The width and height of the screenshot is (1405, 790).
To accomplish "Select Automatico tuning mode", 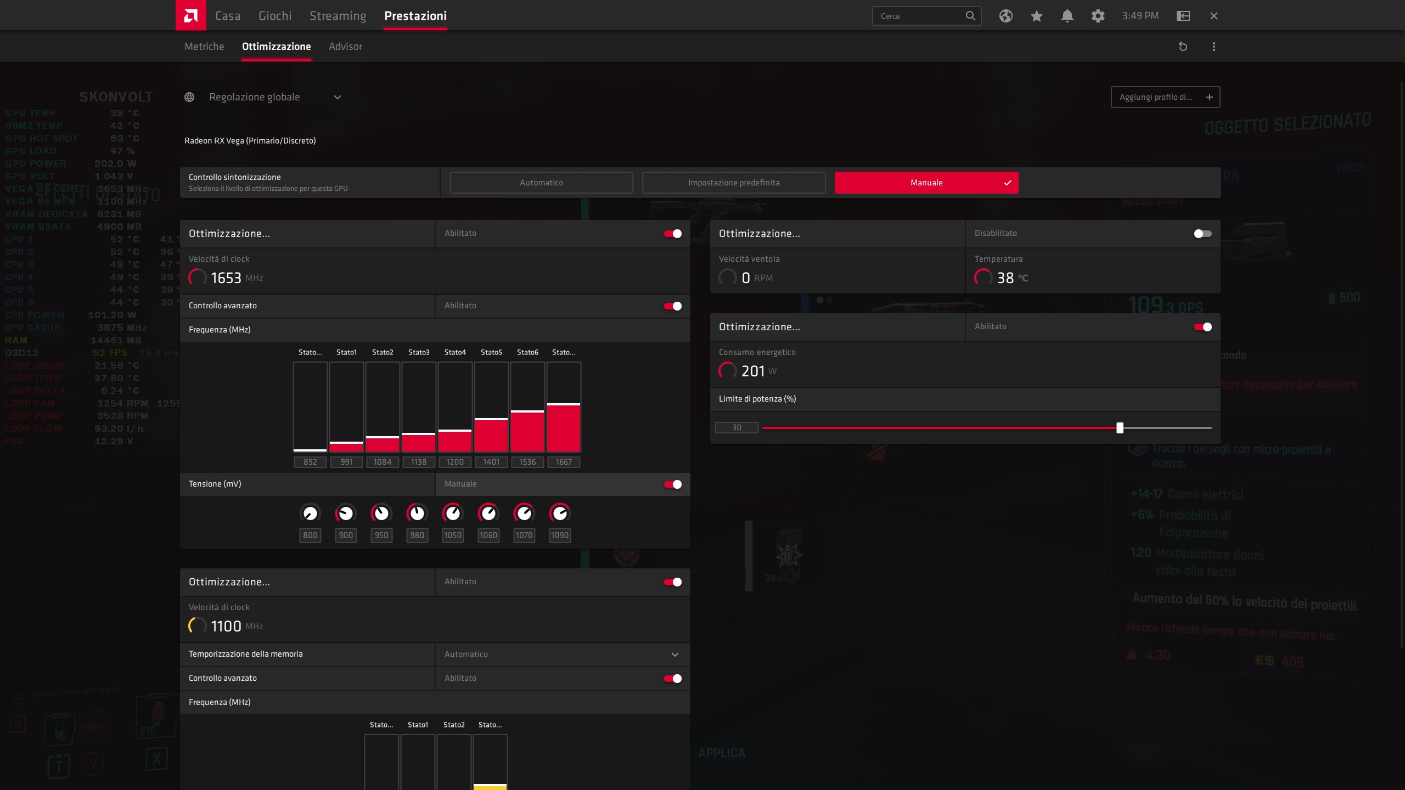I will click(x=541, y=183).
